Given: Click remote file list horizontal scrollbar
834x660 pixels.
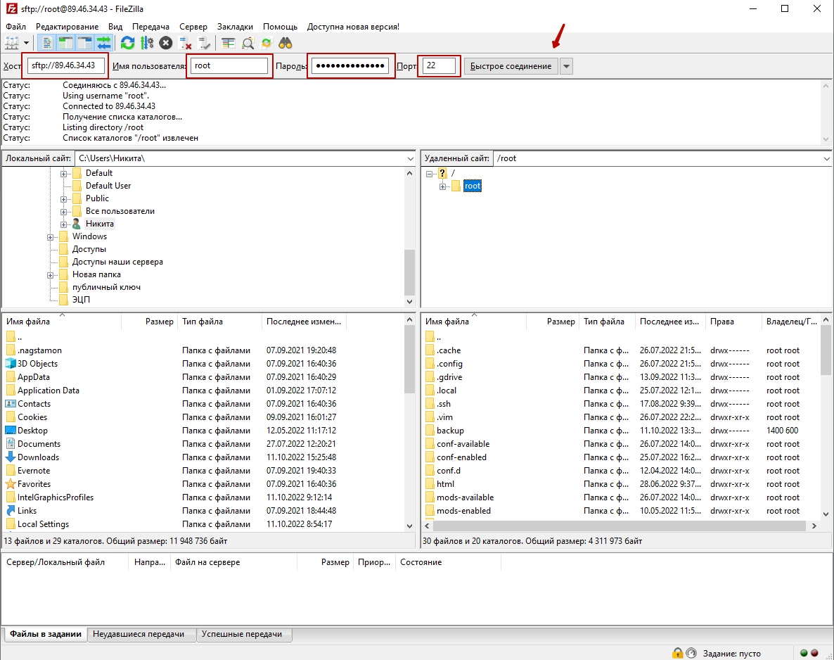Looking at the screenshot, I should tap(620, 526).
